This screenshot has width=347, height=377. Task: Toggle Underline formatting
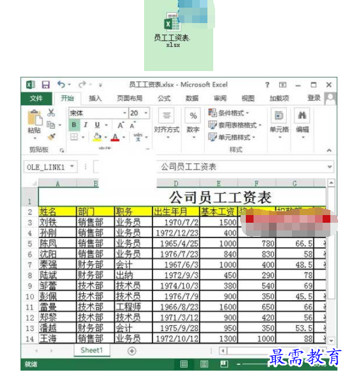(97, 125)
